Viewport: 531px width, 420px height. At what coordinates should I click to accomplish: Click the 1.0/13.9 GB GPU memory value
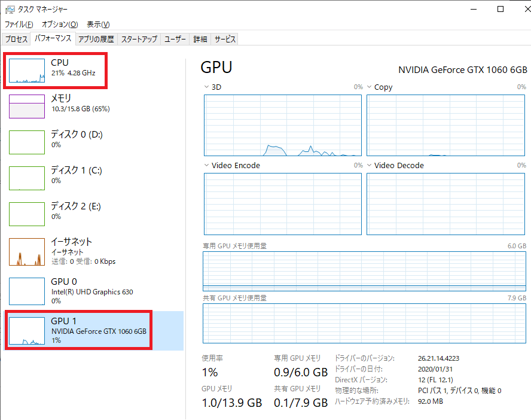coord(232,403)
